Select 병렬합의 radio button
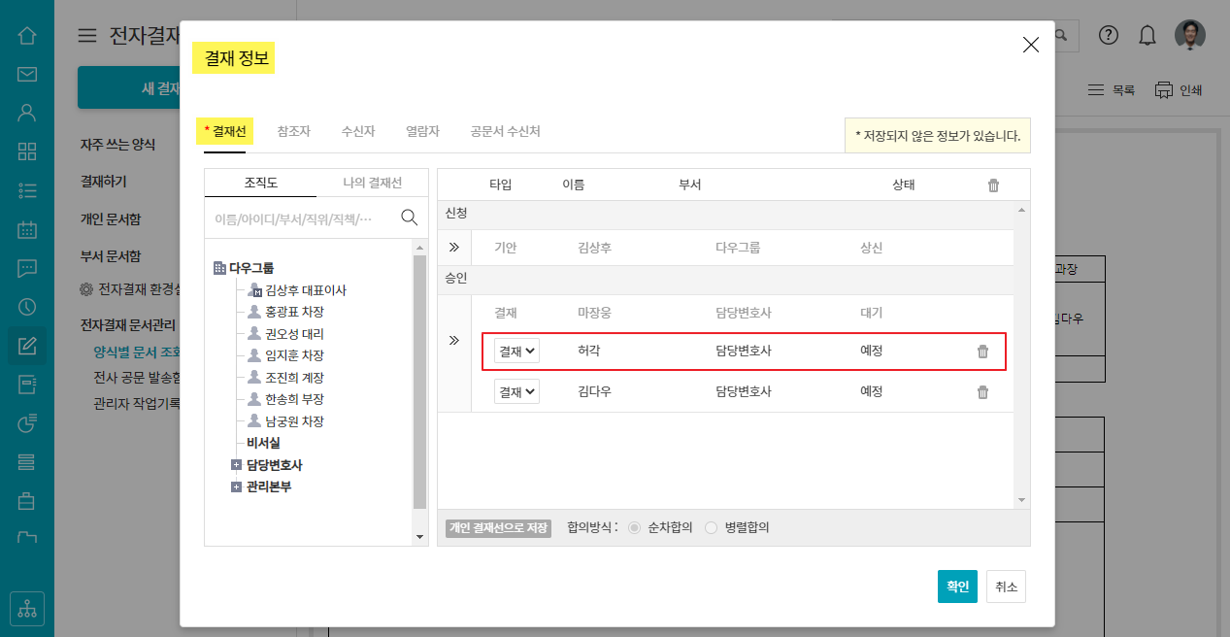1230x637 pixels. [712, 527]
